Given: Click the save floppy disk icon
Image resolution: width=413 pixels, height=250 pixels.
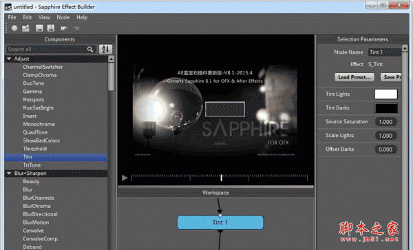Looking at the screenshot, I should [x=39, y=28].
